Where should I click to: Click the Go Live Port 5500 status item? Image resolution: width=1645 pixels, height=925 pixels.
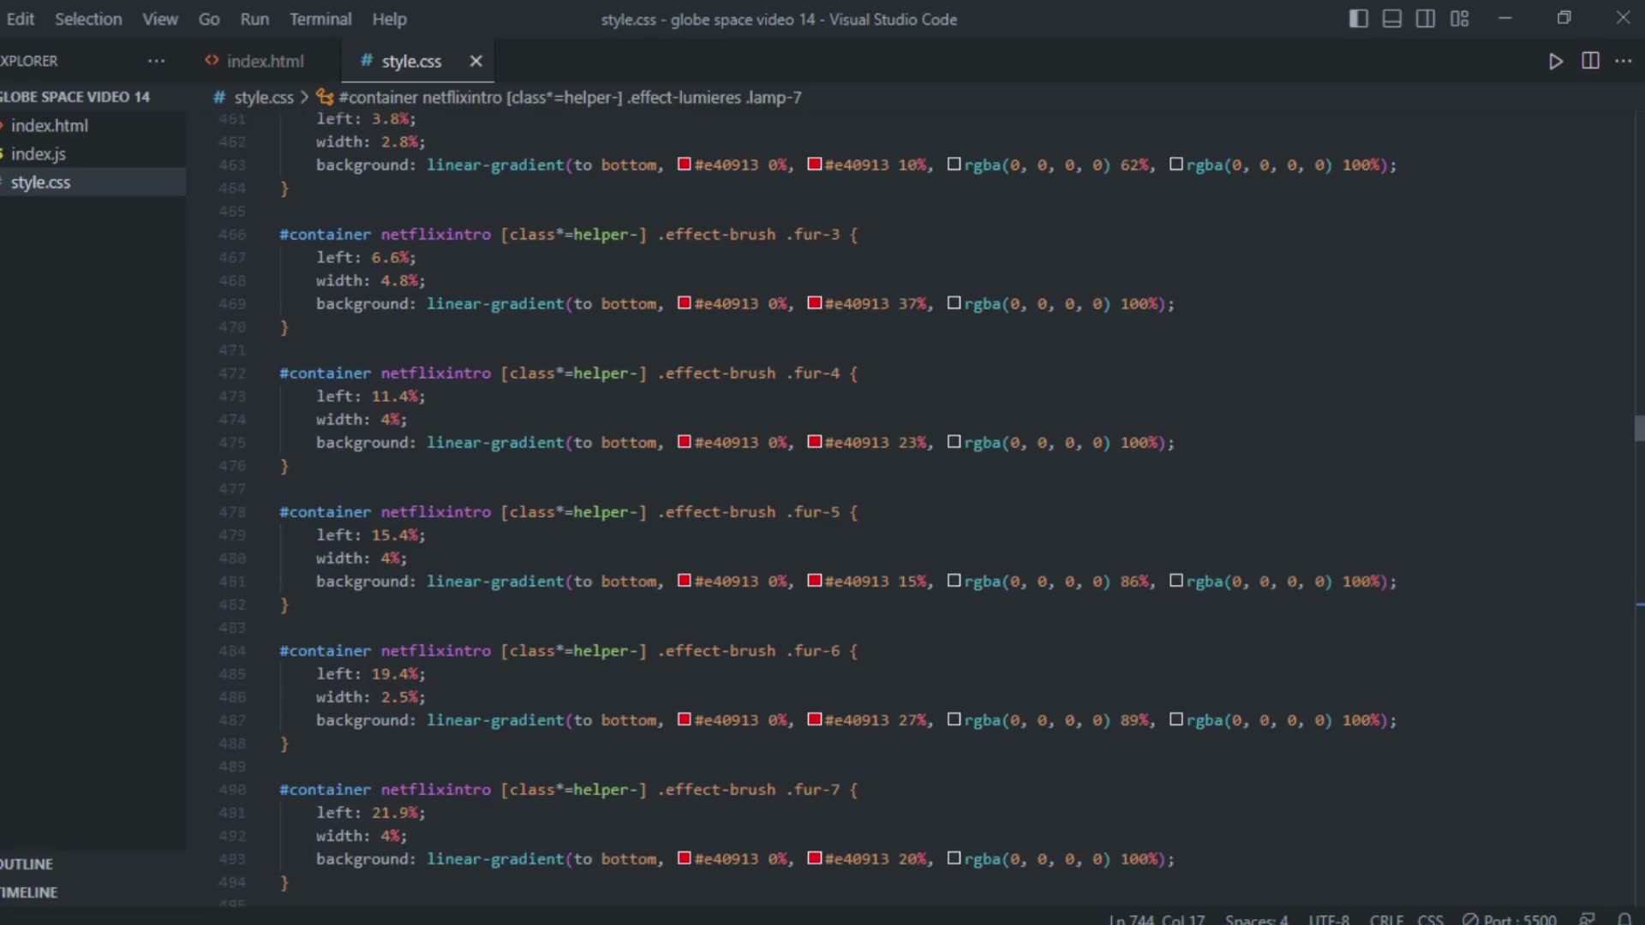[x=1510, y=919]
